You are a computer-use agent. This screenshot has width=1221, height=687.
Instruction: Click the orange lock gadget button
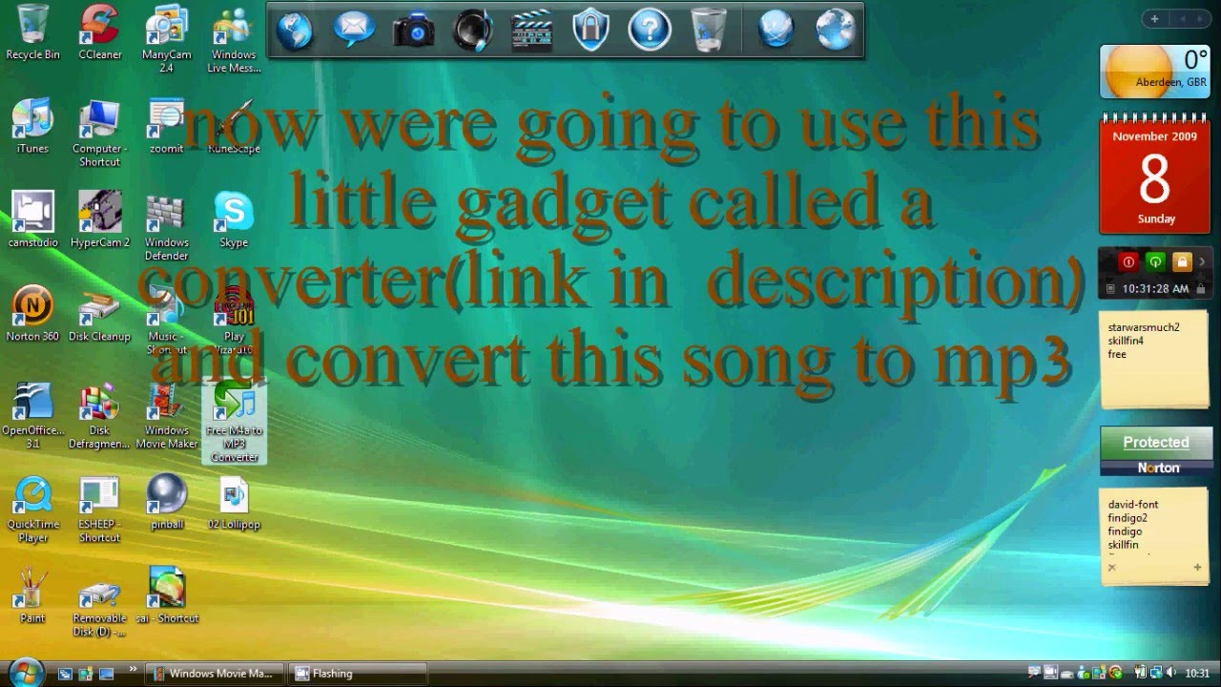[x=1182, y=261]
